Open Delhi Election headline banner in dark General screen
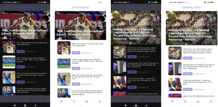The height and width of the screenshot is (107, 218). (136, 27)
